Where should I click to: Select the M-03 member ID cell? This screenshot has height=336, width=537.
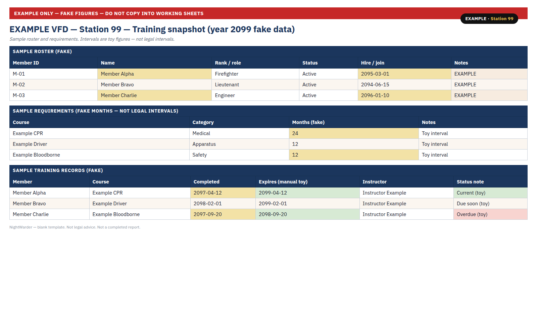53,95
